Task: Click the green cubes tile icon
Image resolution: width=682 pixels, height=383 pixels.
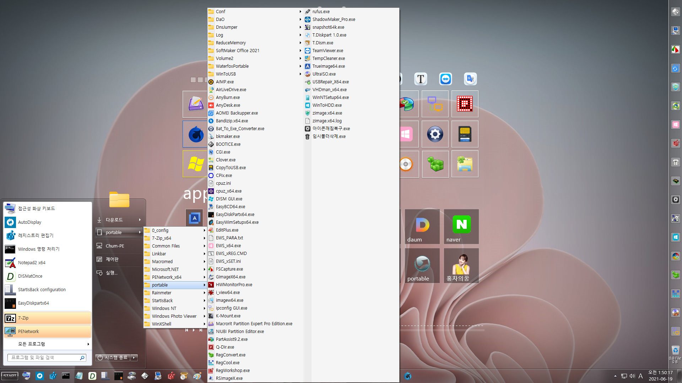Action: (435, 164)
